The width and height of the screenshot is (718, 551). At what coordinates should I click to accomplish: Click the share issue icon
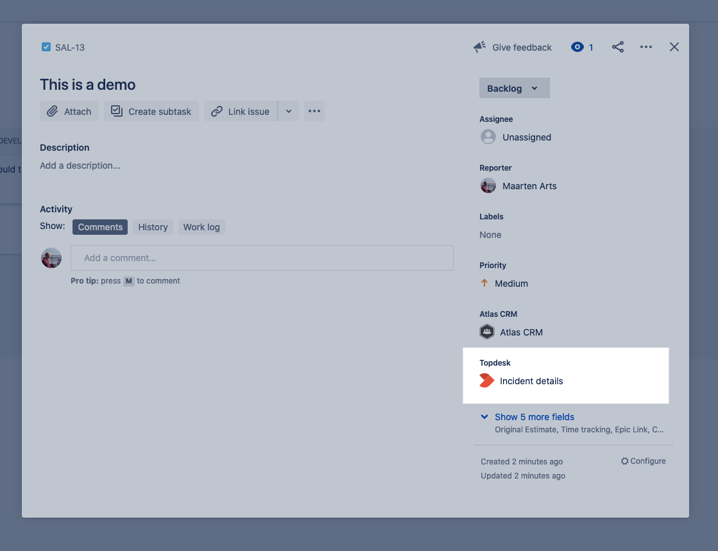pyautogui.click(x=617, y=47)
